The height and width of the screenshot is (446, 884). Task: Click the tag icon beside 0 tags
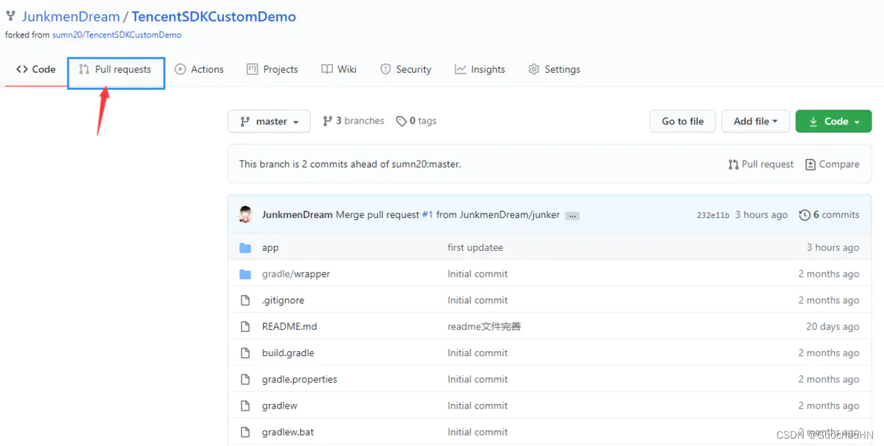[x=401, y=121]
